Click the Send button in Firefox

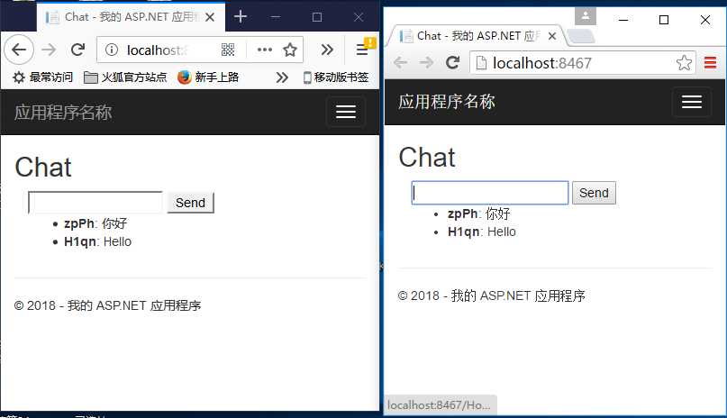(191, 203)
